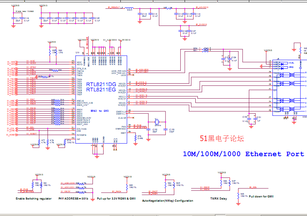Select the L5 2.2uH inductor symbol

(x=129, y=8)
